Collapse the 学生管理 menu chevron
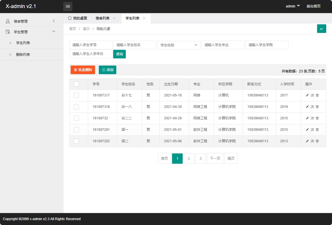The width and height of the screenshot is (332, 225). [54, 32]
